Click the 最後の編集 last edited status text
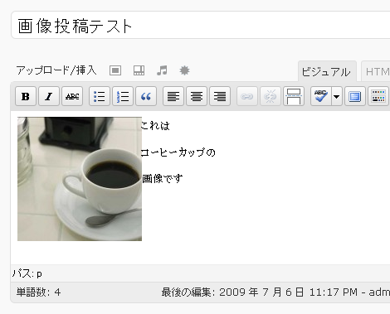Image resolution: width=390 pixels, height=314 pixels. point(275,292)
